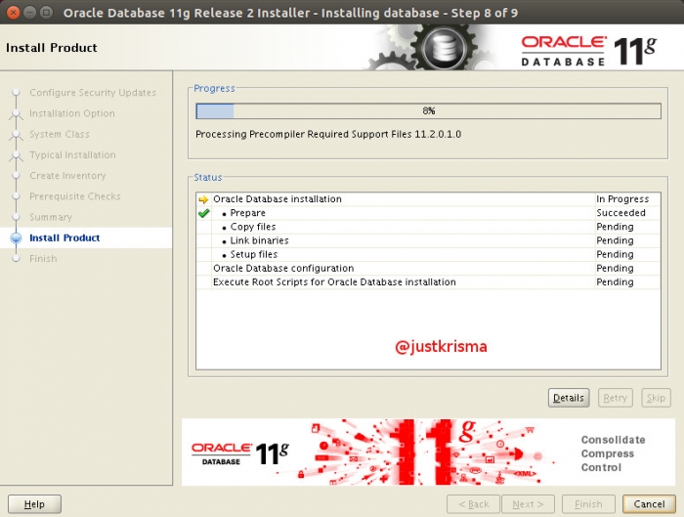Click the Finish button at bottom
Screen dimensions: 684x517
588,504
